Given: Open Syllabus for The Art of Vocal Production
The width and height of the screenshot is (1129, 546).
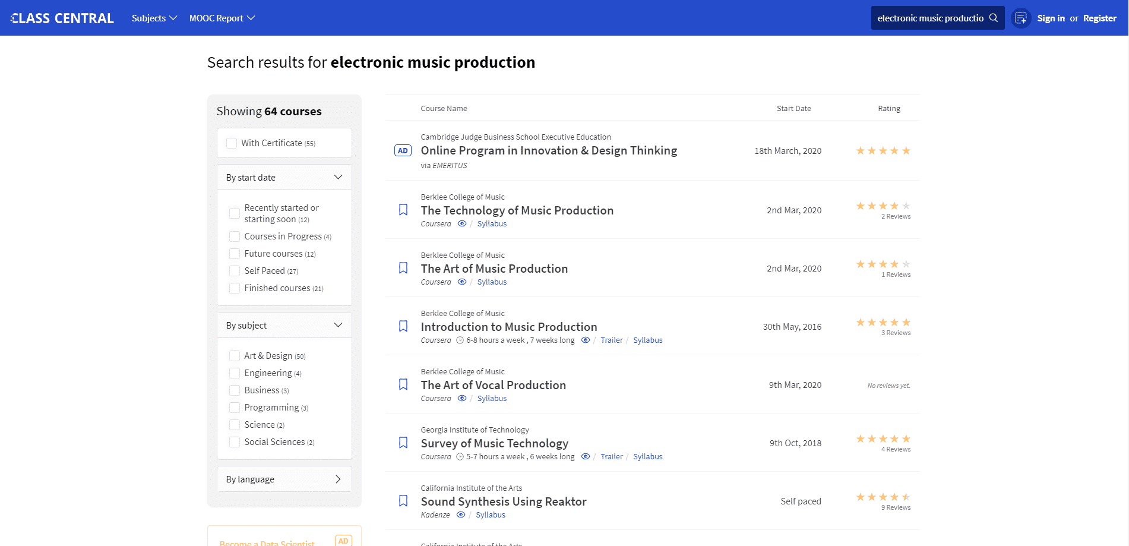Looking at the screenshot, I should [x=492, y=399].
